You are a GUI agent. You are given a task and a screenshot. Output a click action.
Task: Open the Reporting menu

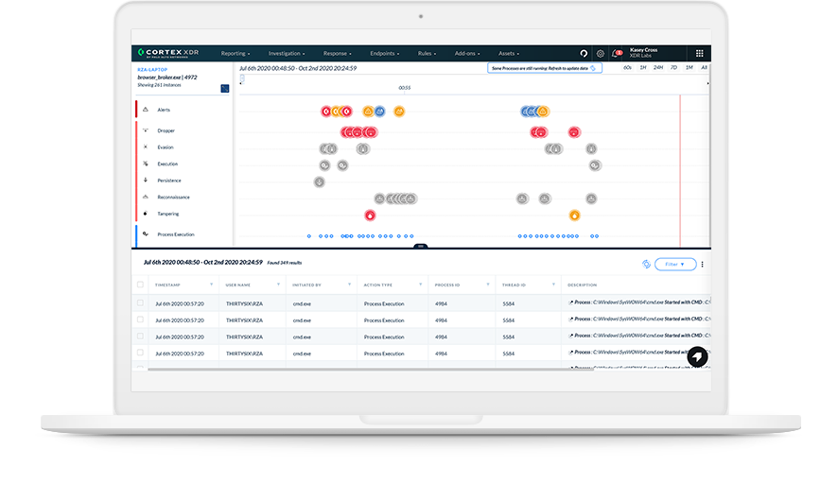[235, 54]
